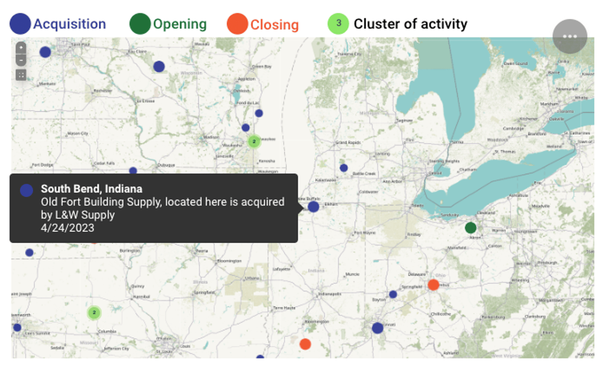Click the Green Bay city label
This screenshot has height=367, width=603.
pos(262,67)
